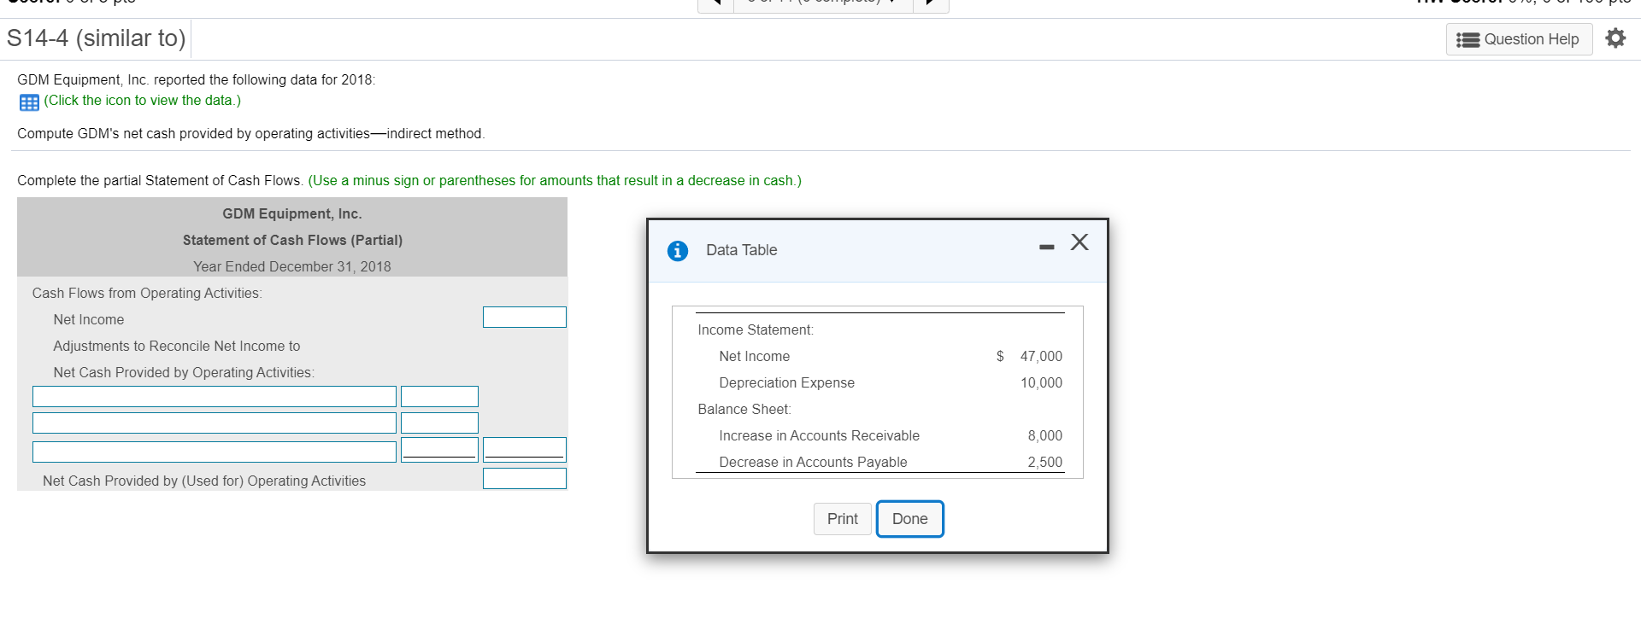Click 'Depreciation Expense' in the data table
1641x618 pixels.
[786, 383]
